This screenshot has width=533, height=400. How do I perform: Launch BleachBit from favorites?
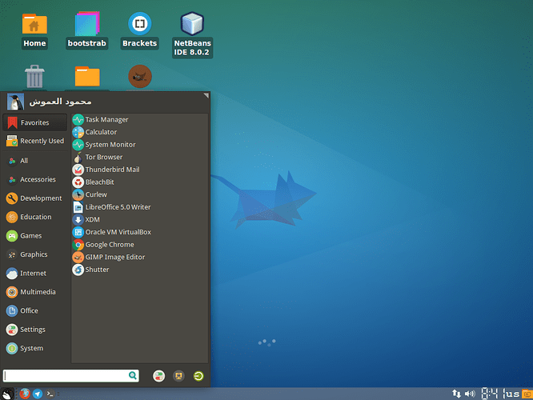point(139,182)
